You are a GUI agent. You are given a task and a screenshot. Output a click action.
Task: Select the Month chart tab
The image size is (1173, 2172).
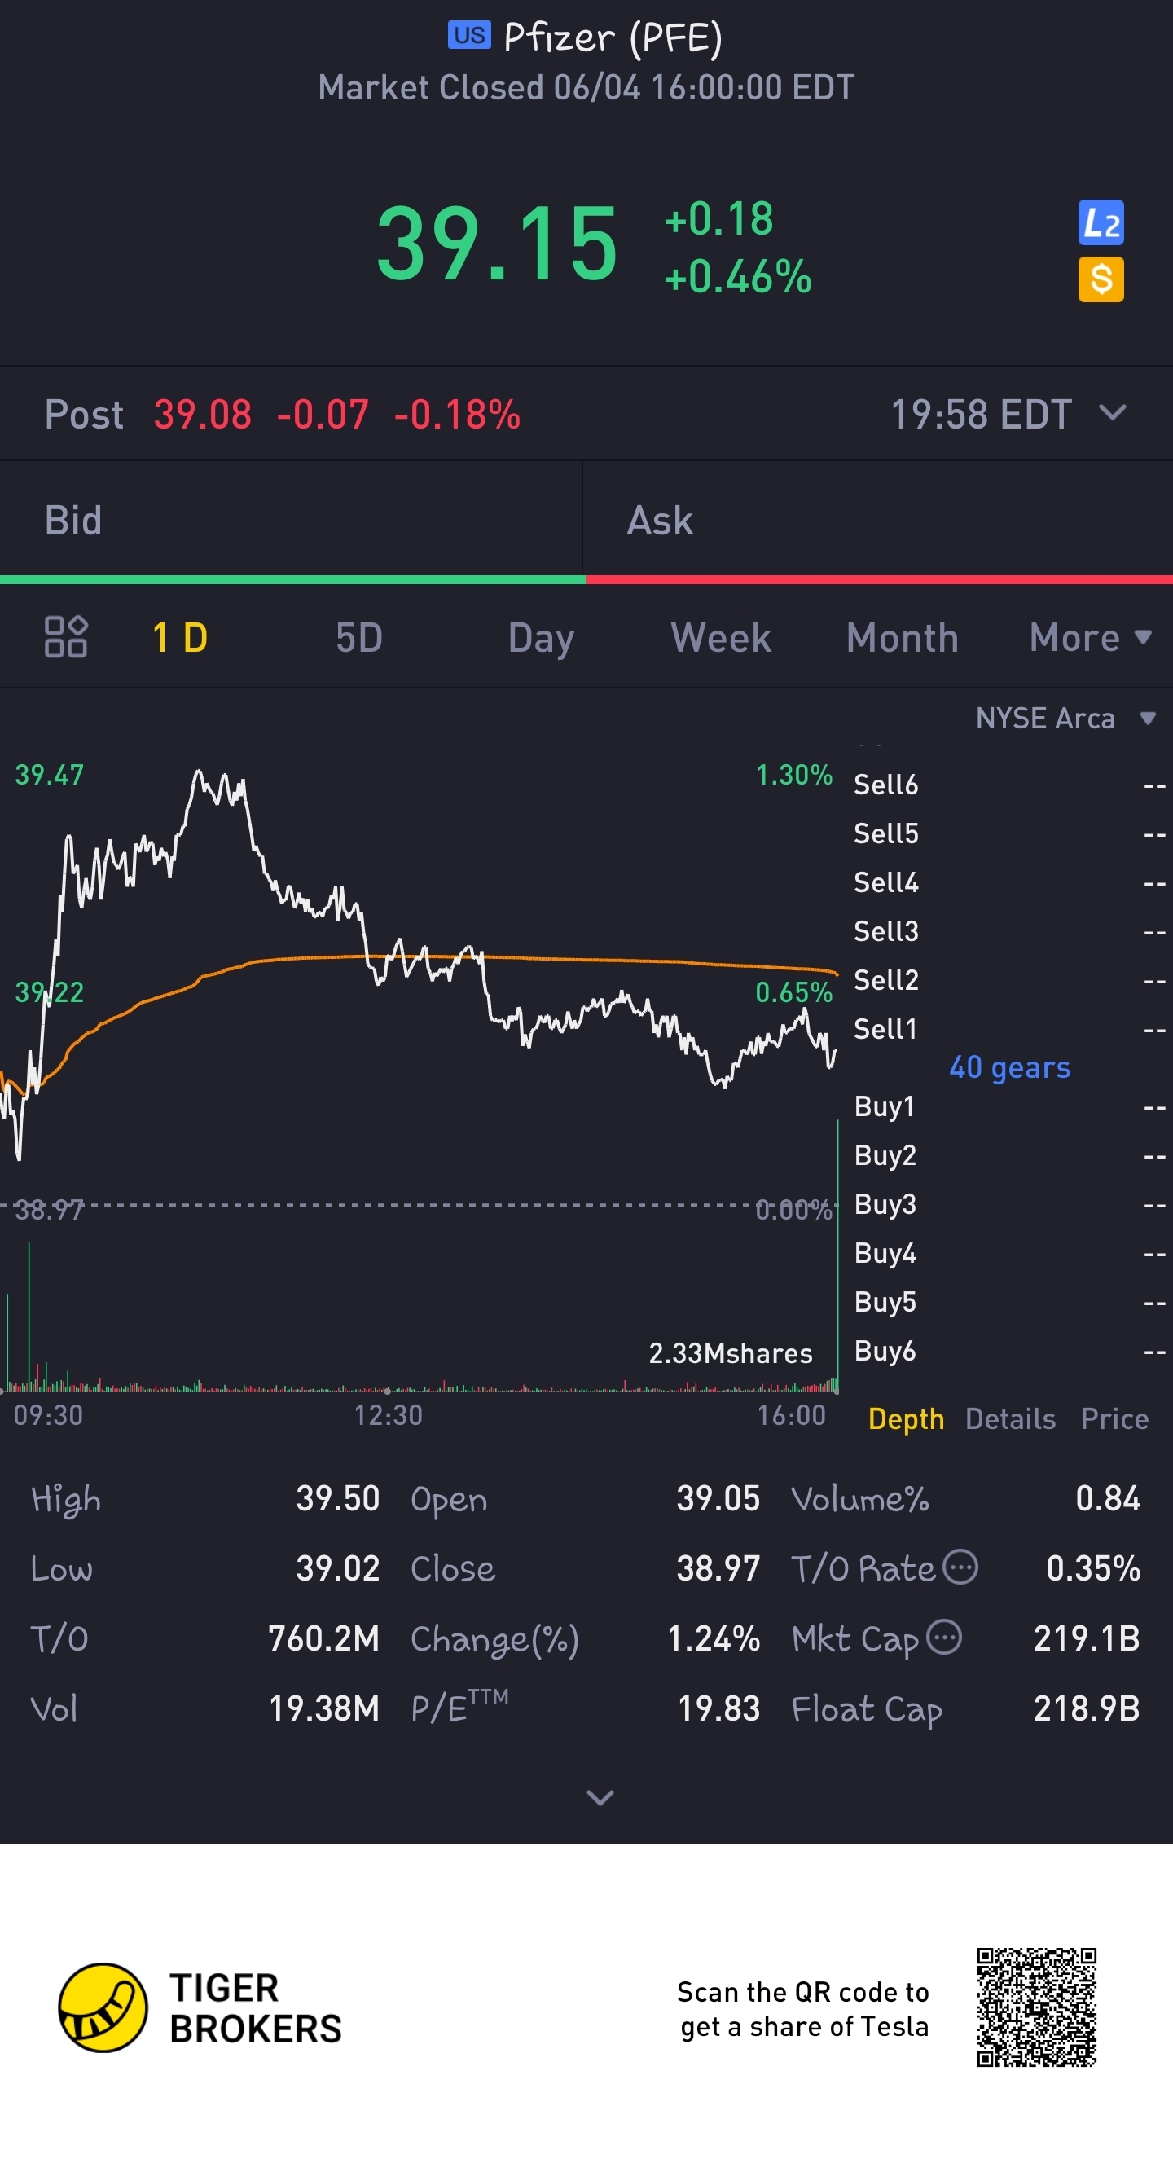coord(902,637)
